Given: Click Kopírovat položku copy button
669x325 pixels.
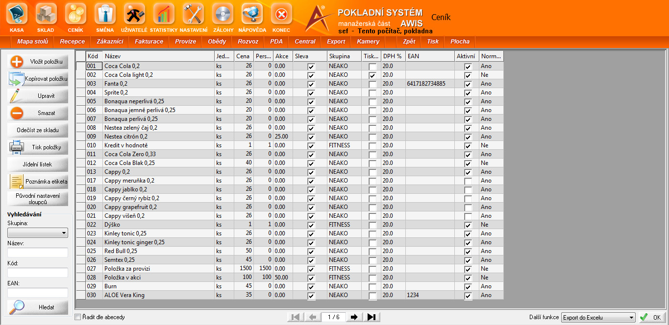Looking at the screenshot, I should 38,79.
